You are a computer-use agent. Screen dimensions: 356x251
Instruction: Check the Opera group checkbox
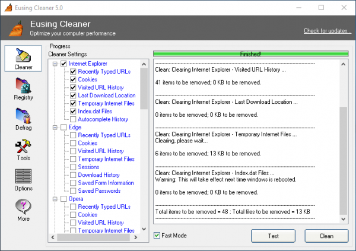click(x=63, y=199)
